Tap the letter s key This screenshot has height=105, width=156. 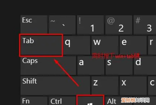coord(119,66)
